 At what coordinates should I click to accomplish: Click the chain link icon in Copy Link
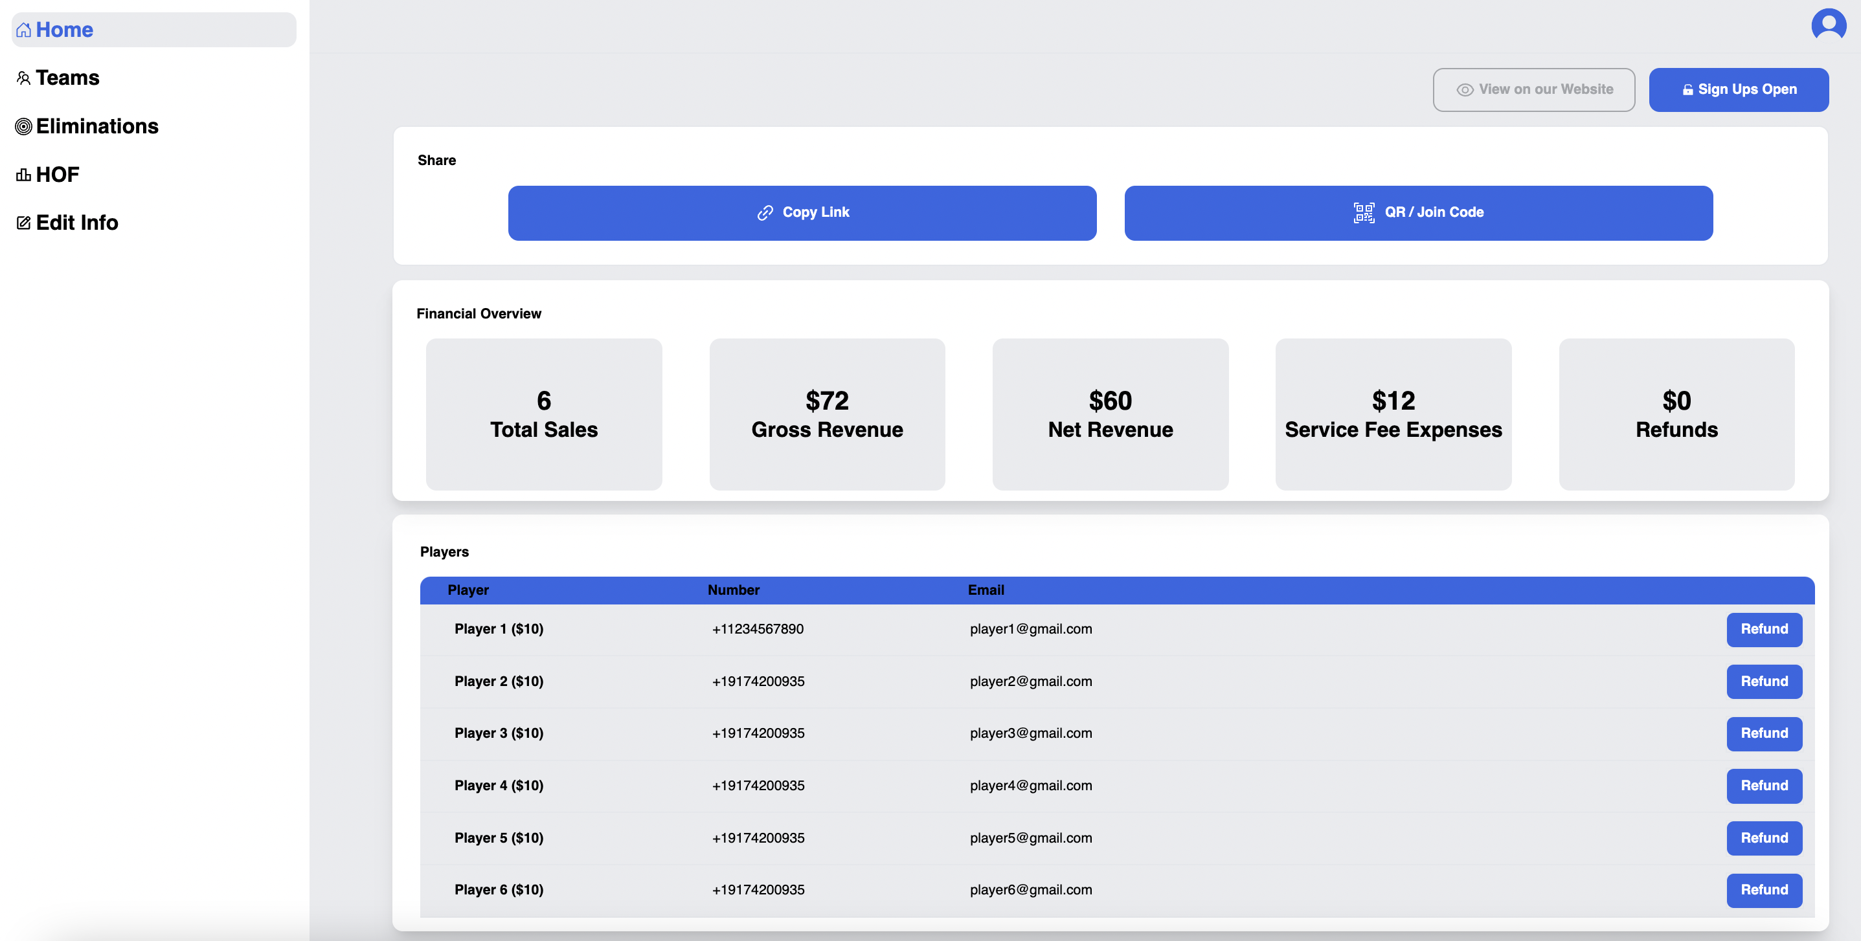pyautogui.click(x=764, y=212)
